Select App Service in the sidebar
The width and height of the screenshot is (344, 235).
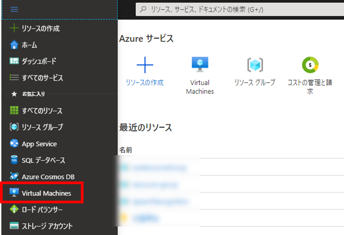[39, 144]
